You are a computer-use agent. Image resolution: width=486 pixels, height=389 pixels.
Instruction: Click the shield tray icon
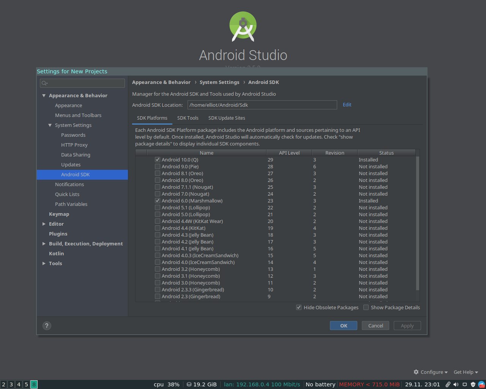tap(473, 384)
